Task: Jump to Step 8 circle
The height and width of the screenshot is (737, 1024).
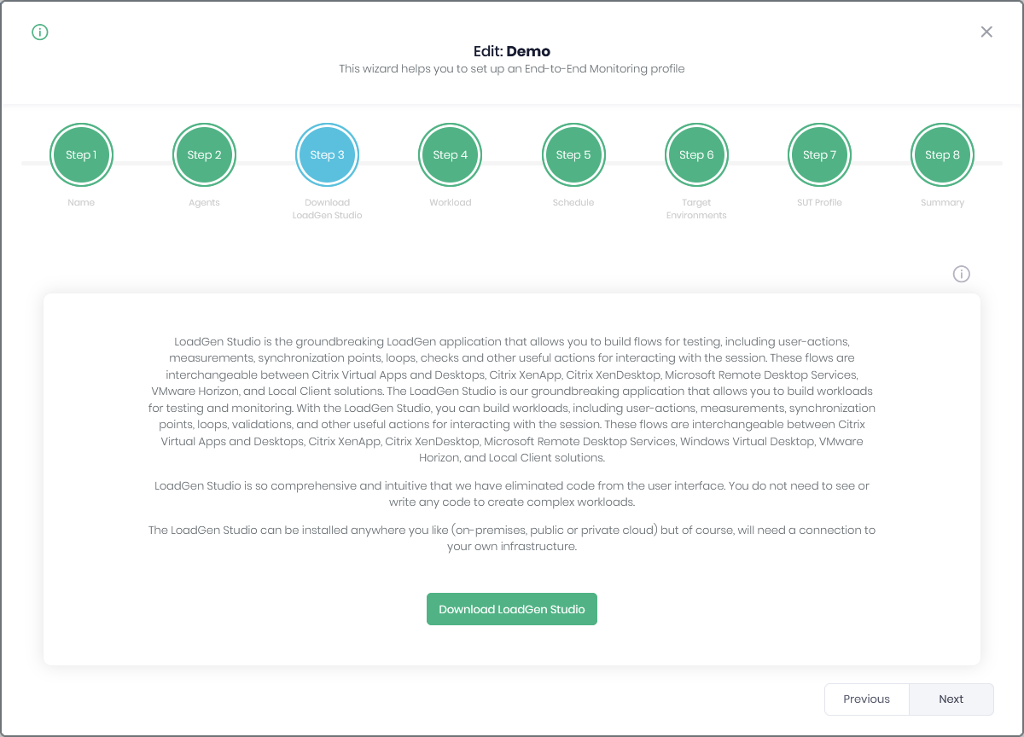Action: (x=942, y=155)
